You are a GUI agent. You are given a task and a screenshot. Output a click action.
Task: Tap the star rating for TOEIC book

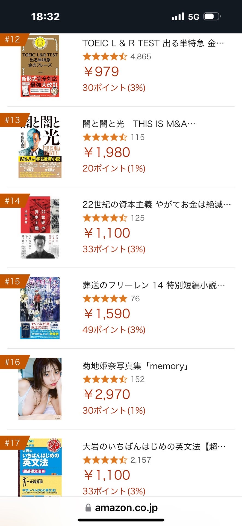pos(105,57)
